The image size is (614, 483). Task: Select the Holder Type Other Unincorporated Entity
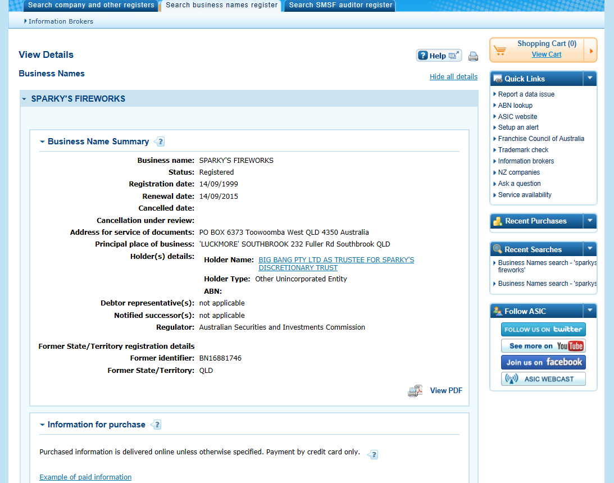[301, 279]
